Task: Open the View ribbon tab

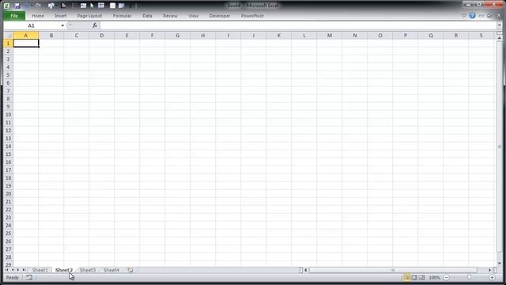Action: tap(193, 16)
